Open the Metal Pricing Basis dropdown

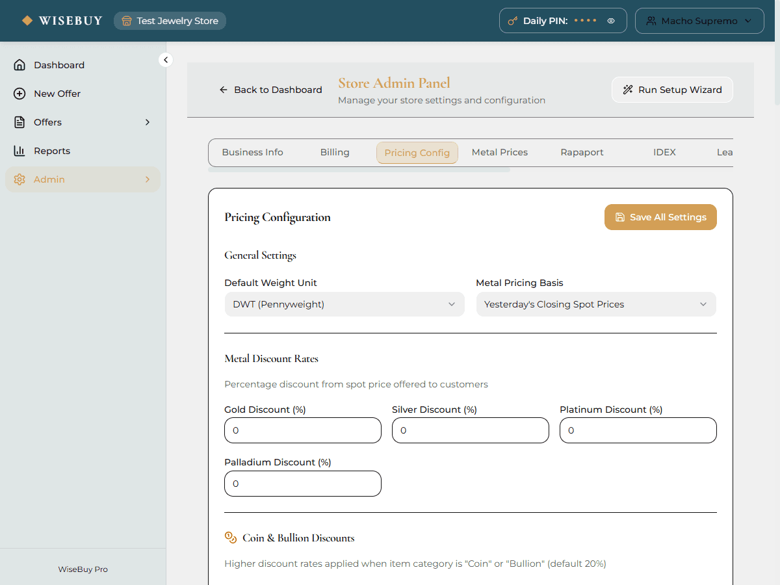point(596,304)
